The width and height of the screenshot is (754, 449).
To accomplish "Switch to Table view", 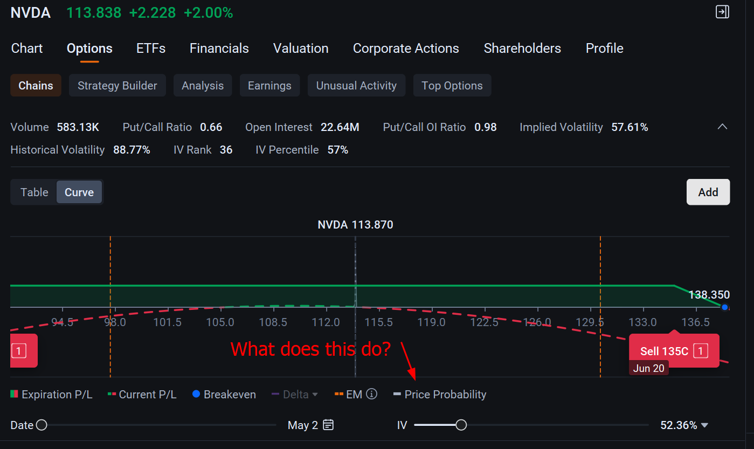I will 34,192.
